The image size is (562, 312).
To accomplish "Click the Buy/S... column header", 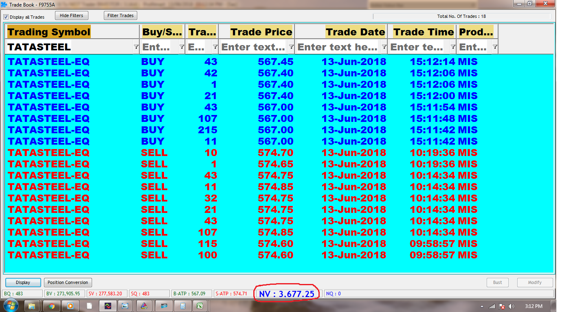I will coord(162,32).
